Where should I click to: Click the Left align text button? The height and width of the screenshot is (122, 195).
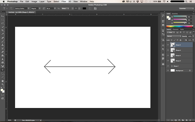click(x=73, y=8)
